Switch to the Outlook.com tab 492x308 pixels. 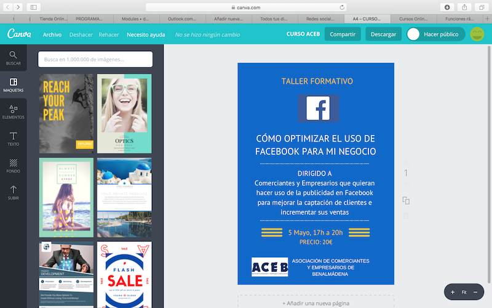click(x=182, y=19)
